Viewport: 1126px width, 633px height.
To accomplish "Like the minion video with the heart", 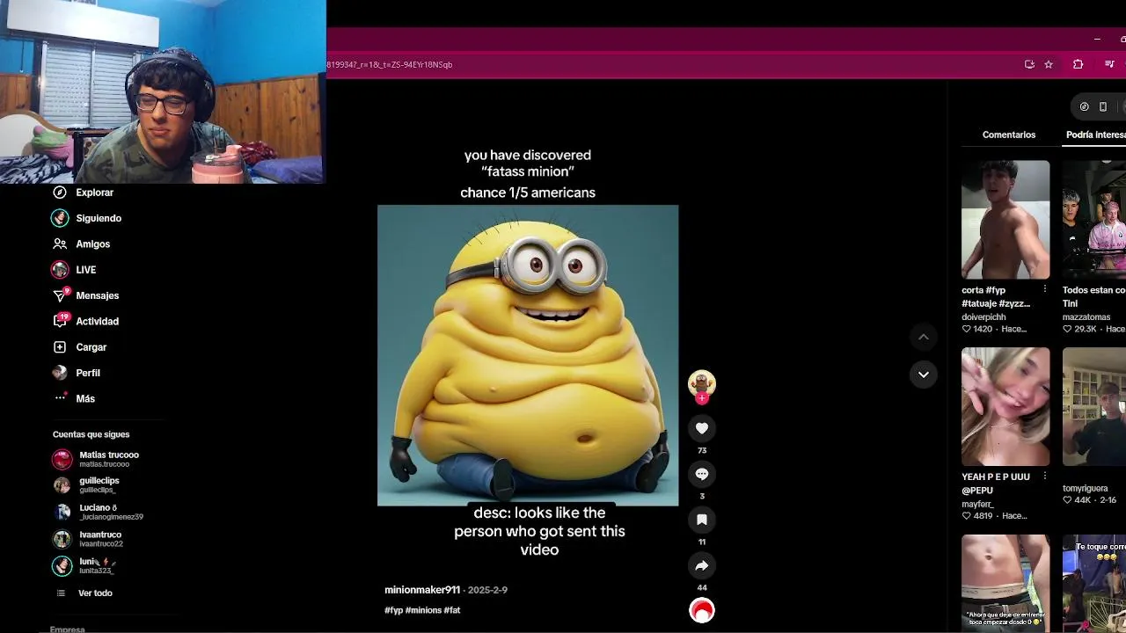I will pos(702,428).
